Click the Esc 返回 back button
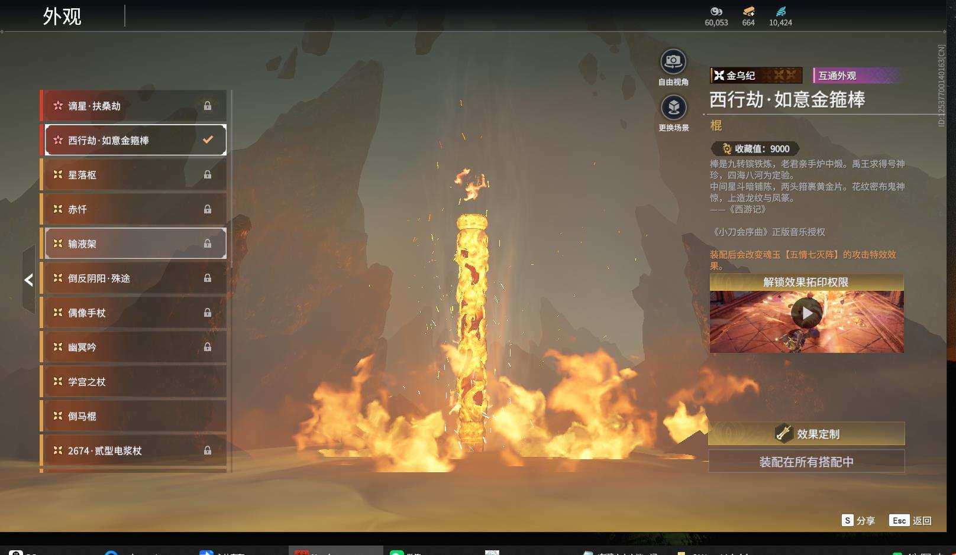This screenshot has height=555, width=956. click(910, 521)
